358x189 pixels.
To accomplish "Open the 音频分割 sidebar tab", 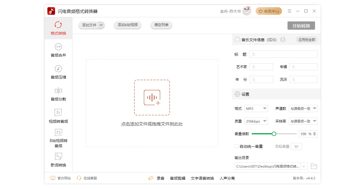I will pyautogui.click(x=58, y=94).
